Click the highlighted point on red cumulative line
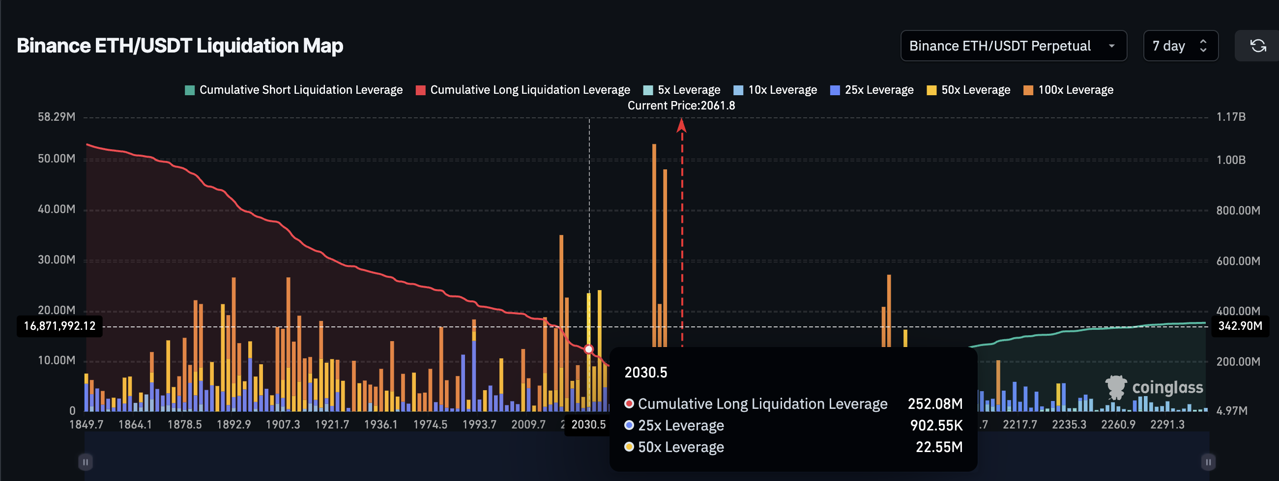 point(589,349)
